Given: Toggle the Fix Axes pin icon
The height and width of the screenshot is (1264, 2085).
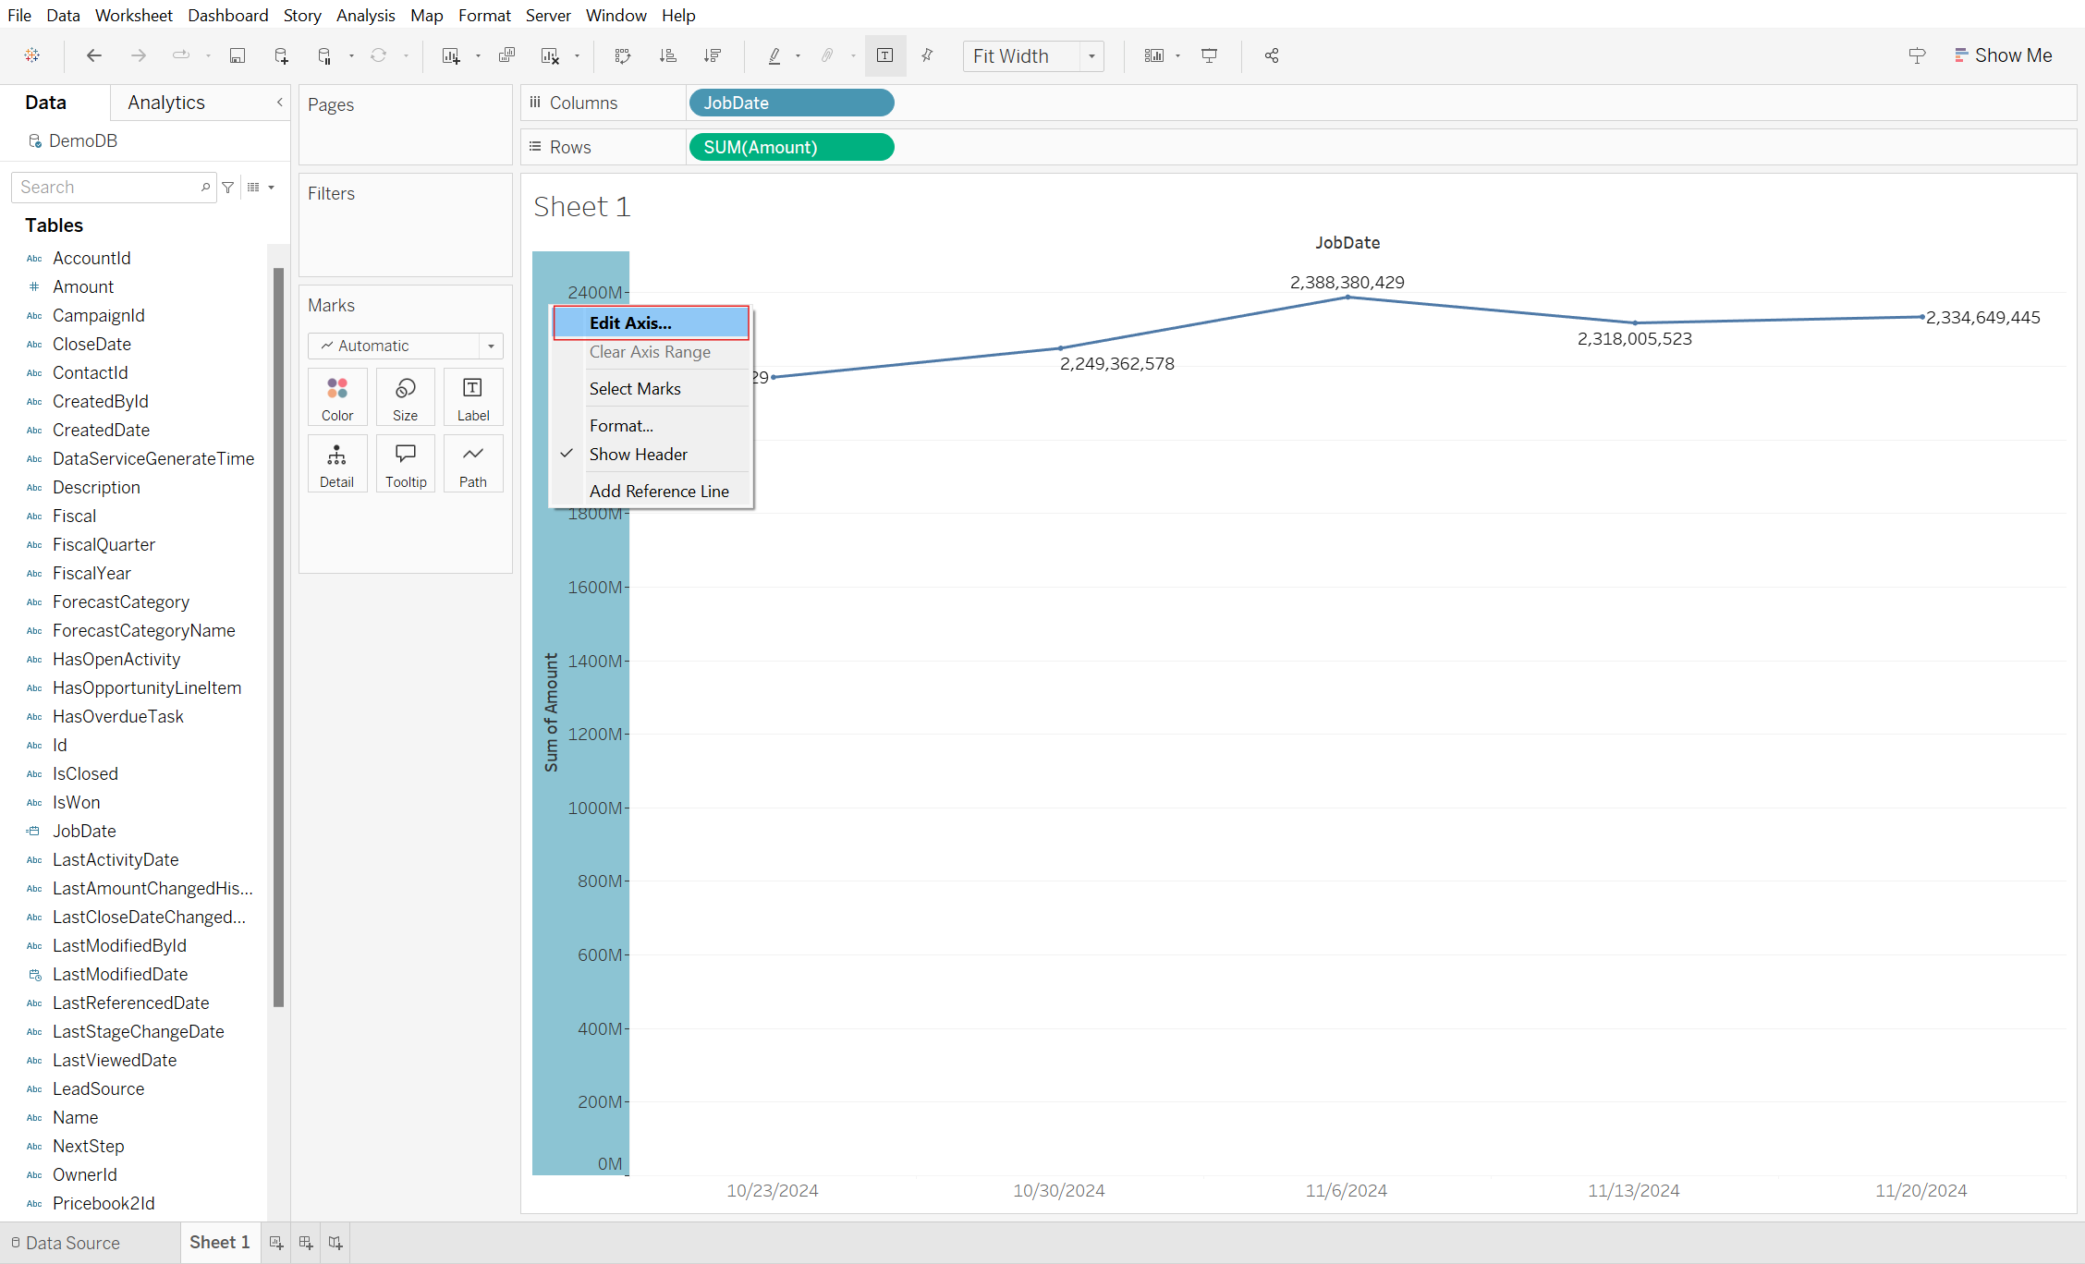Looking at the screenshot, I should tap(927, 55).
